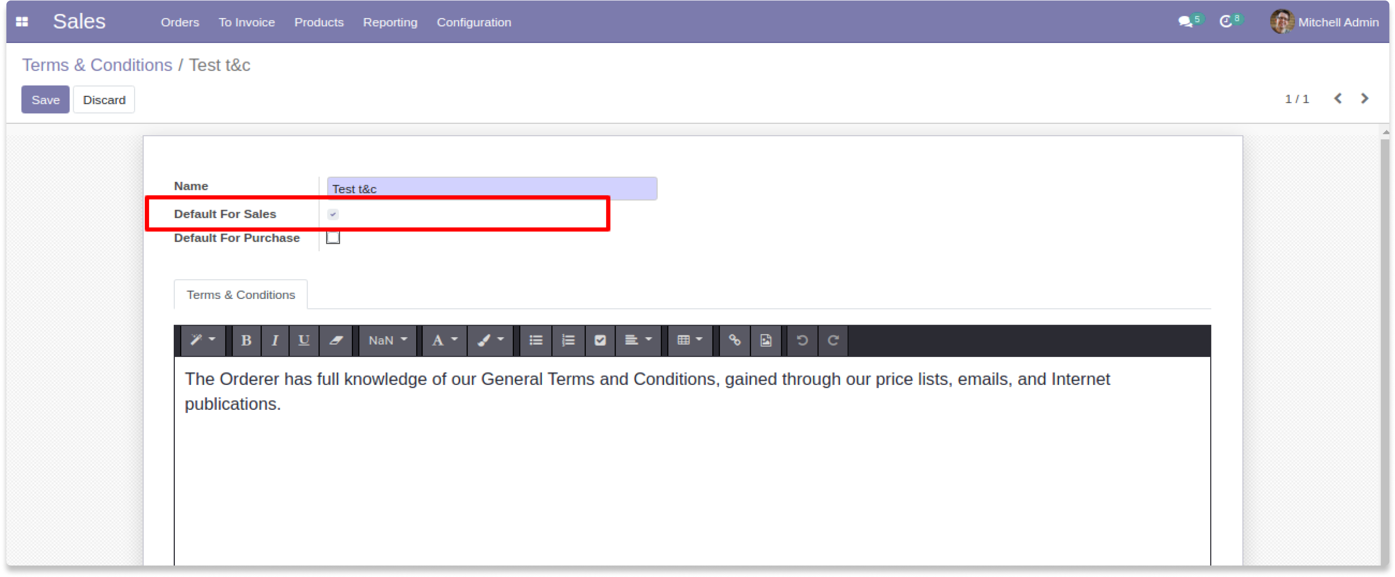Go back to Terms & Conditions breadcrumb
The image size is (1395, 577).
coord(97,65)
